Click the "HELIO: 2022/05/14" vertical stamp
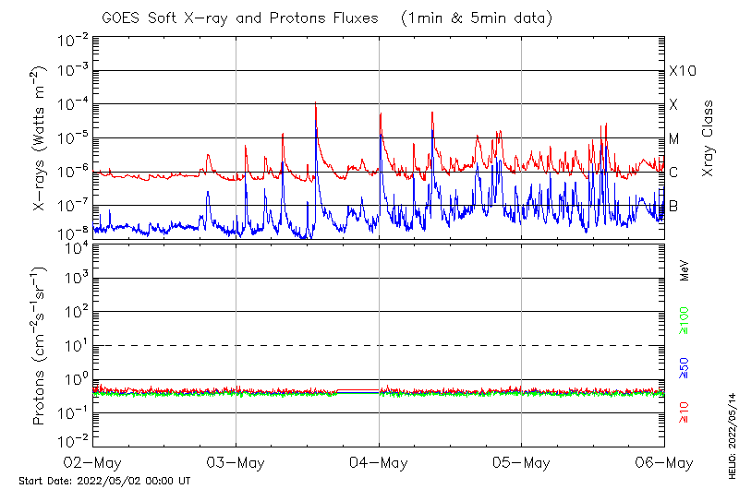739x489 pixels. click(x=732, y=435)
